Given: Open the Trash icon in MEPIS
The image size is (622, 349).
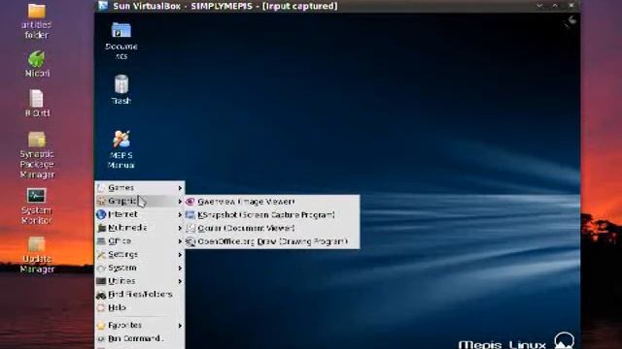Looking at the screenshot, I should click(x=121, y=84).
